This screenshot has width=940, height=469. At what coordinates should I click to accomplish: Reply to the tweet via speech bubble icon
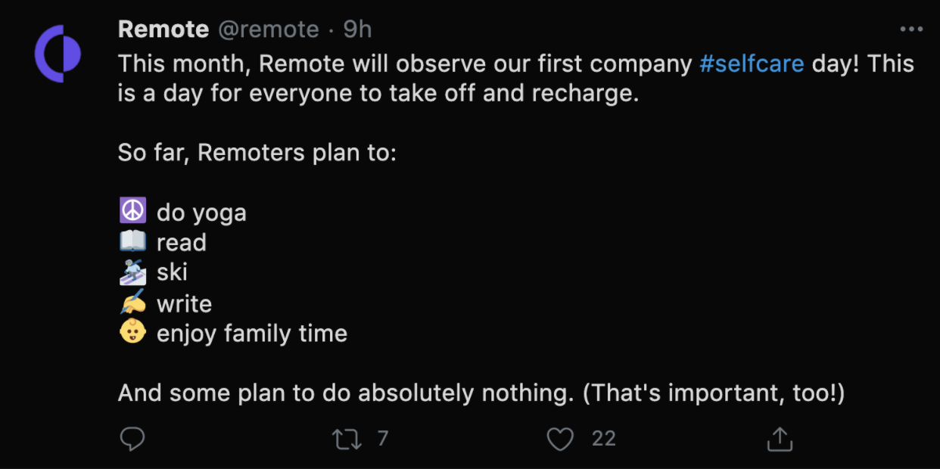tap(132, 439)
